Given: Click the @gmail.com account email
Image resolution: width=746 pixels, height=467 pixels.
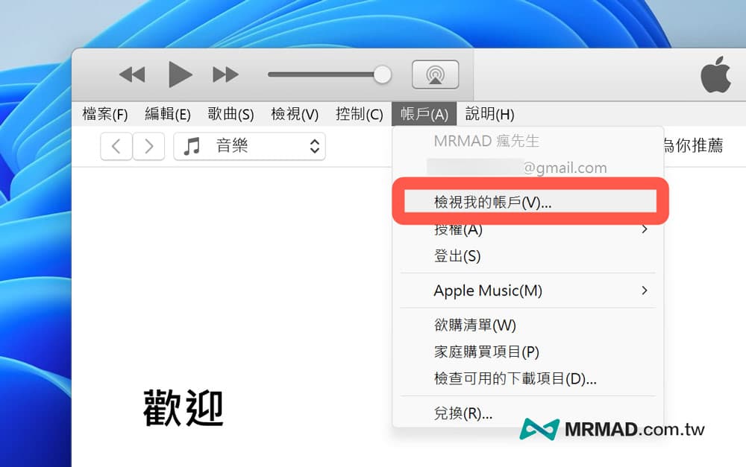Looking at the screenshot, I should 565,168.
